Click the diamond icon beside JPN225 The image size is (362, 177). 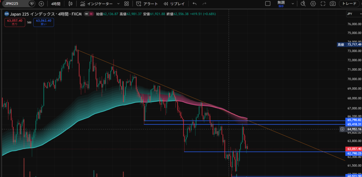click(32, 4)
